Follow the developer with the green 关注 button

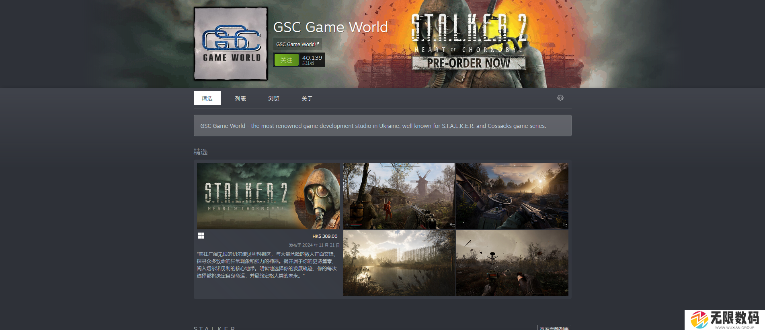pos(286,60)
